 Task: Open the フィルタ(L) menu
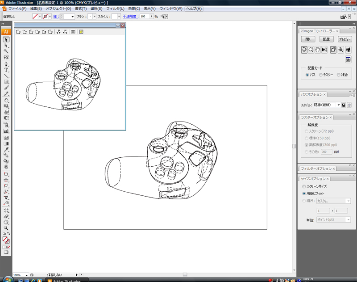click(116, 8)
